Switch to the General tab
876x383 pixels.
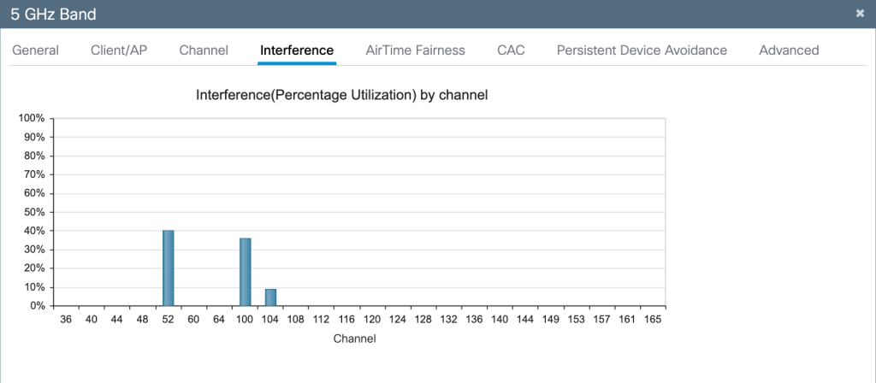[35, 50]
